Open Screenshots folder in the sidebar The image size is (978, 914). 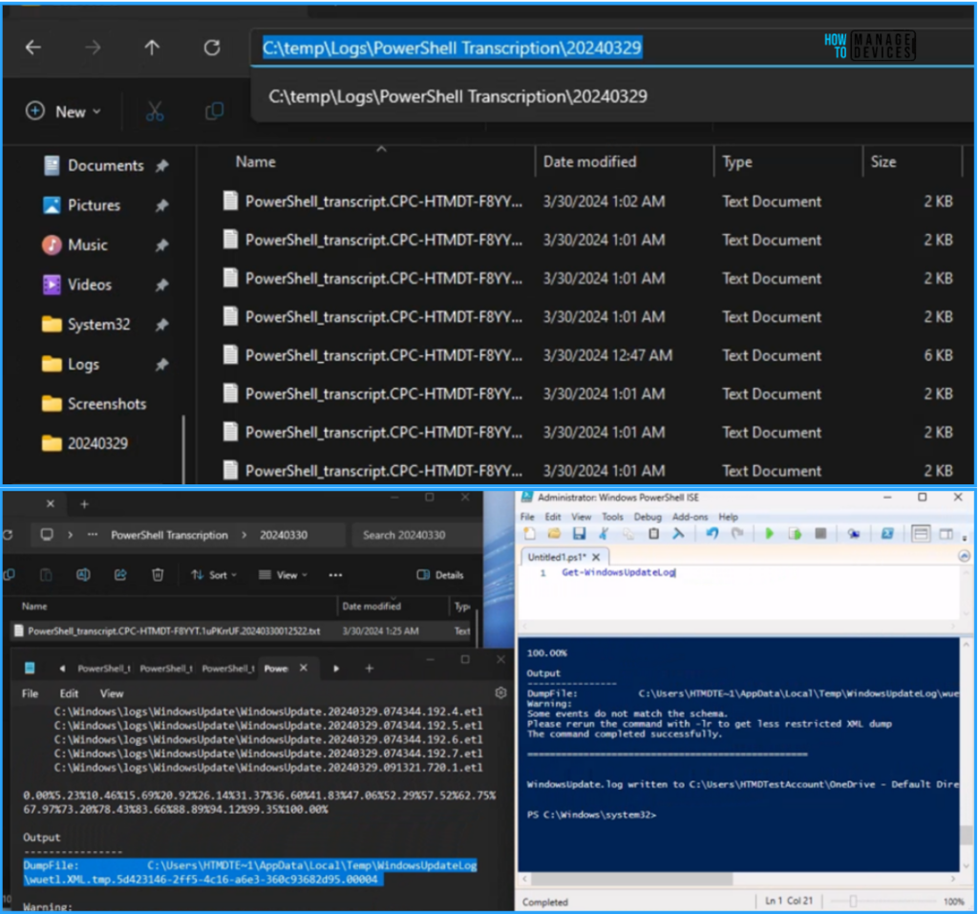tap(107, 404)
